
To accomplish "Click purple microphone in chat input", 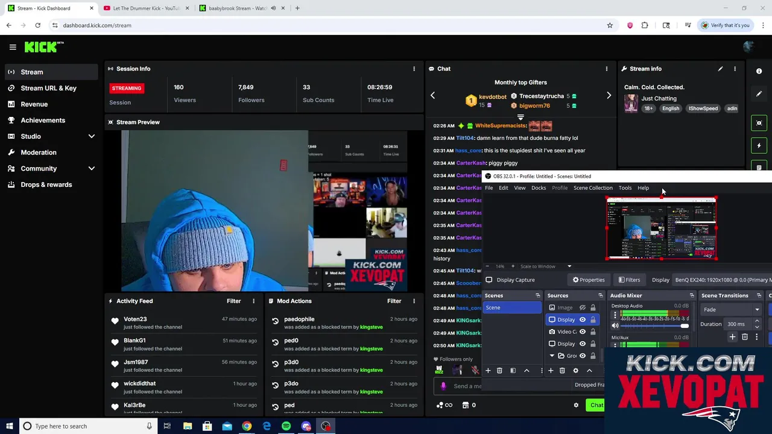I will (x=443, y=386).
